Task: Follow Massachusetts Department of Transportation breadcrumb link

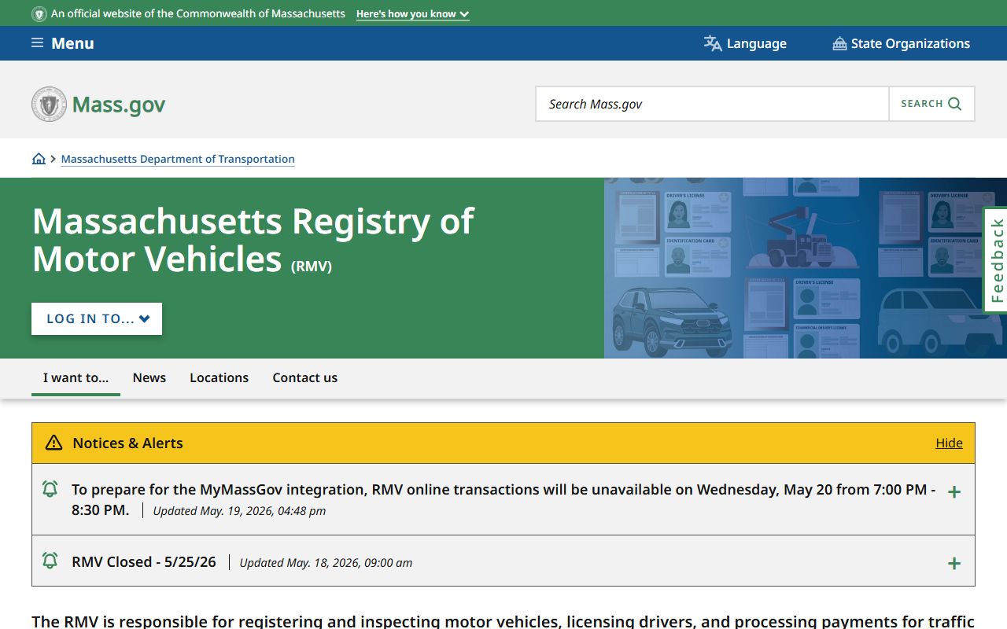Action: pyautogui.click(x=178, y=159)
